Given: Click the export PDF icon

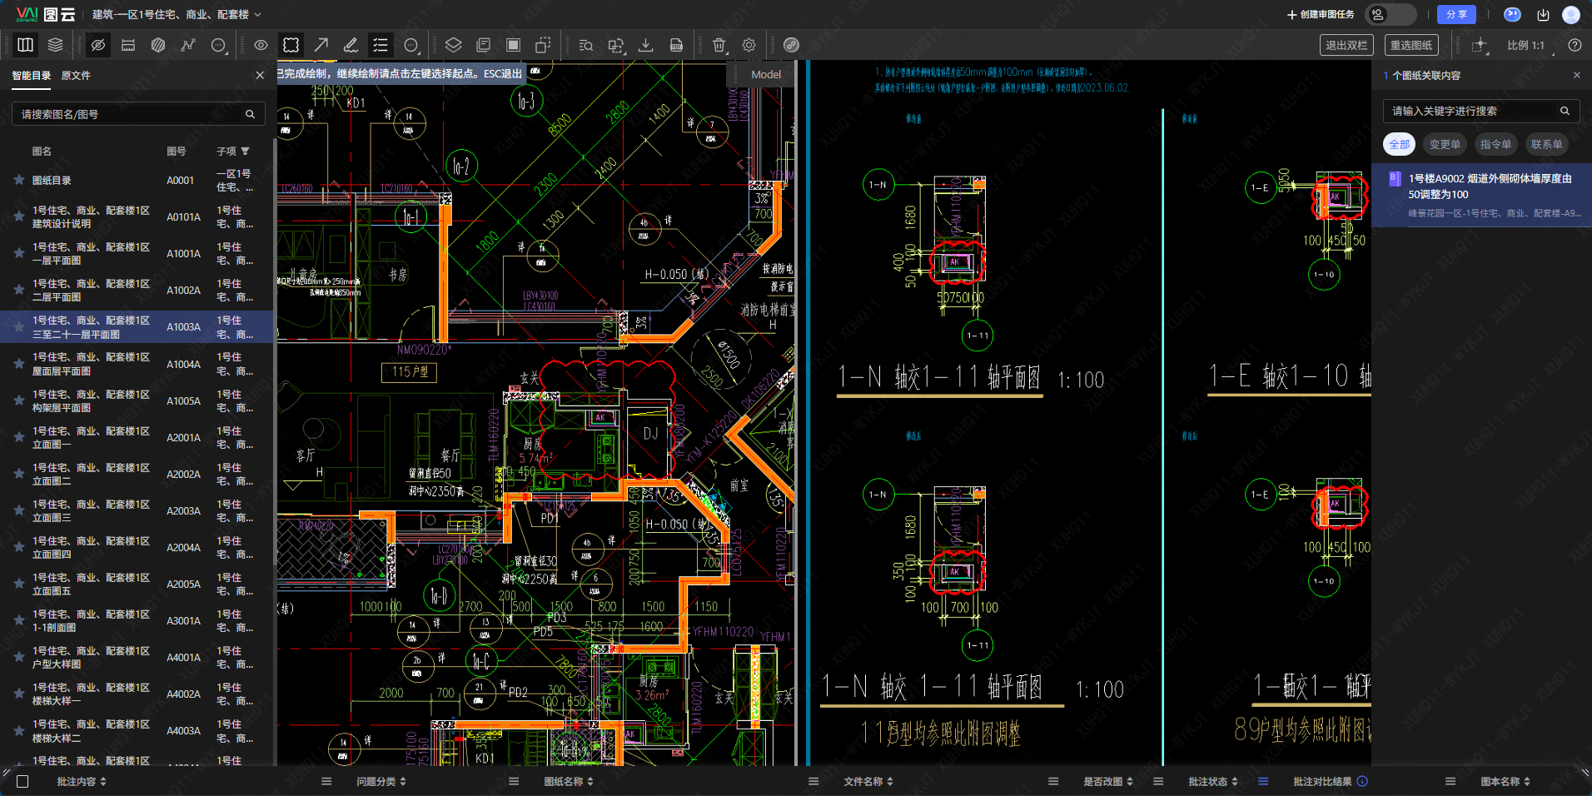Looking at the screenshot, I should coord(676,45).
